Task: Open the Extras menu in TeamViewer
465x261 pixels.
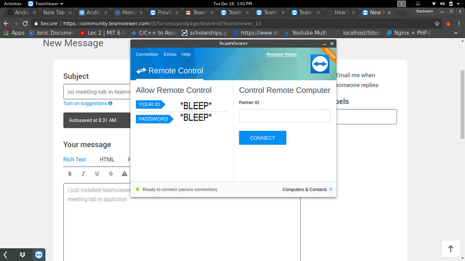Action: coord(170,54)
